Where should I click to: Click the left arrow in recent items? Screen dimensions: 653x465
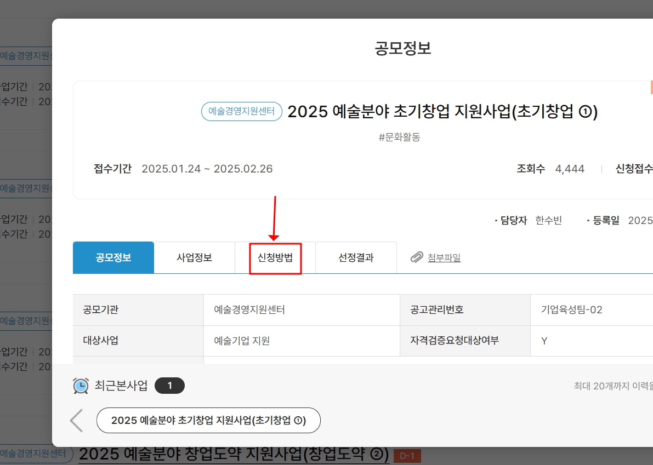[77, 421]
